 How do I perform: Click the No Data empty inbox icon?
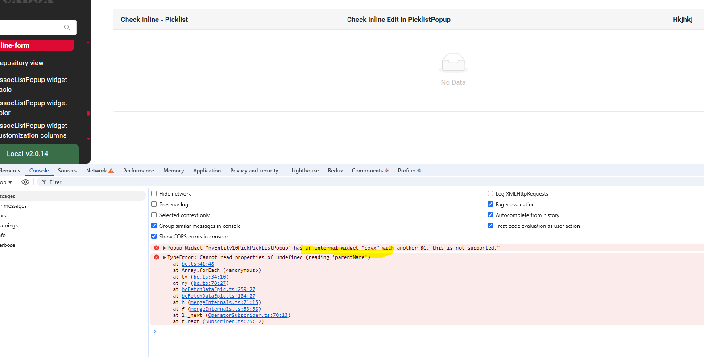pyautogui.click(x=453, y=63)
